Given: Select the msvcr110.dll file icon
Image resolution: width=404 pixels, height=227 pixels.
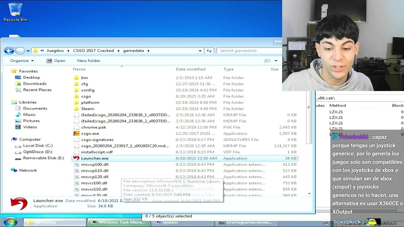Looking at the screenshot, I should (76, 189).
